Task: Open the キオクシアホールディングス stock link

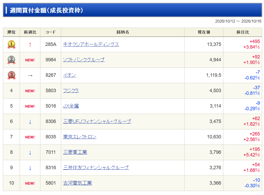Action: (91, 44)
